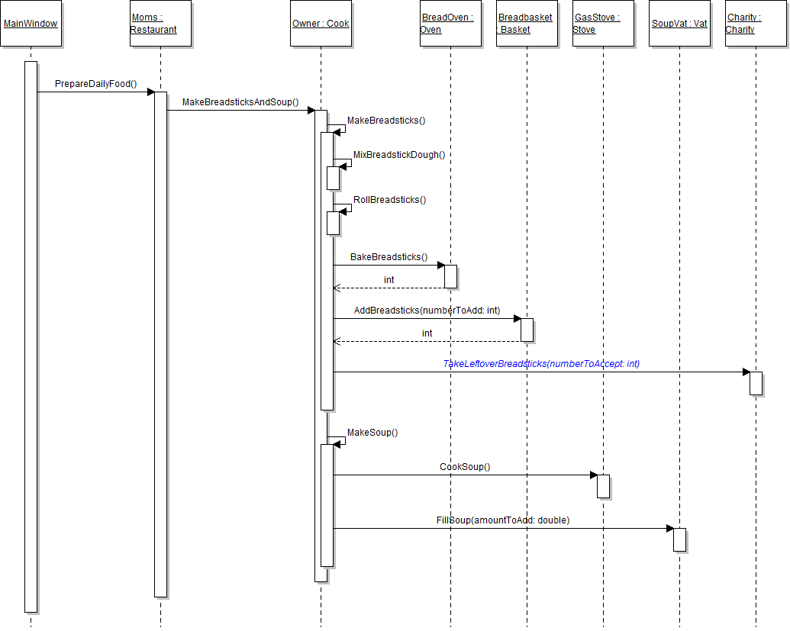Select the PrepareDailyFood() message label

click(x=95, y=83)
